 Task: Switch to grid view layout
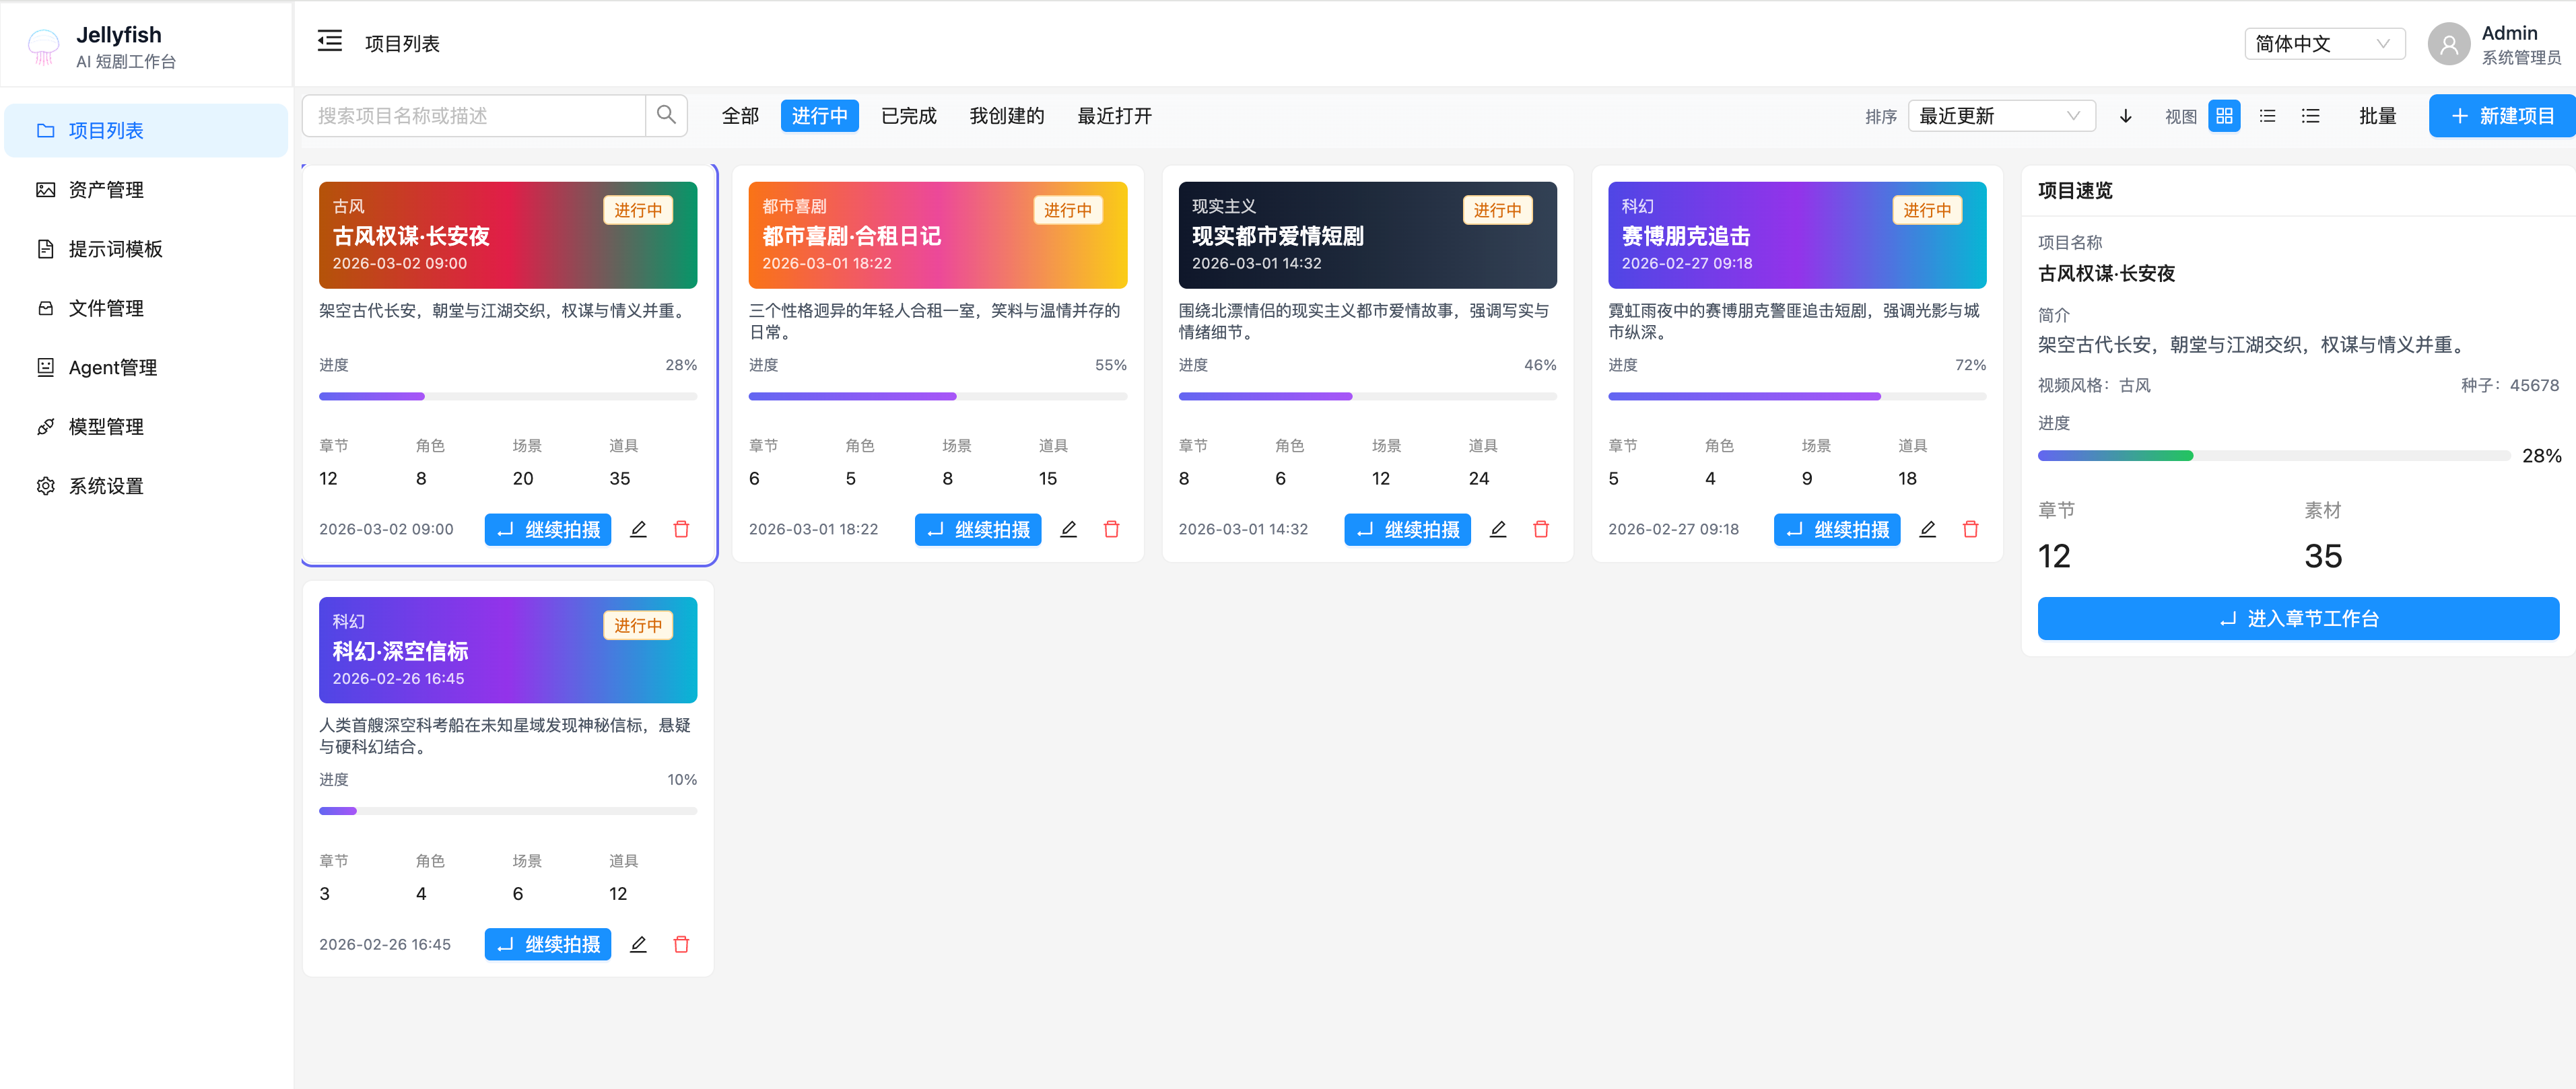(2223, 115)
